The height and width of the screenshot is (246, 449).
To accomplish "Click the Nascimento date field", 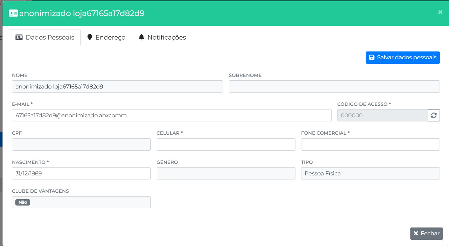I will coord(81,174).
